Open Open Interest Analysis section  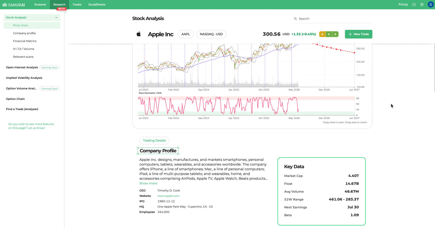pos(22,67)
